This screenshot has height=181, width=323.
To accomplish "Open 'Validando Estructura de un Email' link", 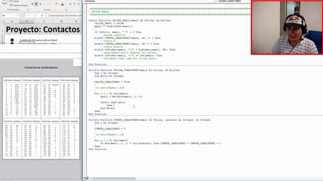I will tap(38, 40).
